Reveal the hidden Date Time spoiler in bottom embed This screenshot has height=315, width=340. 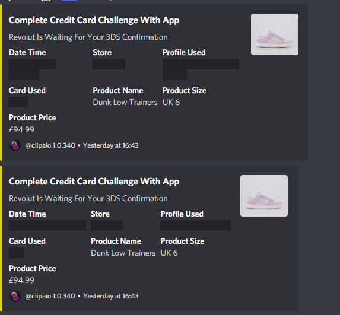click(47, 225)
